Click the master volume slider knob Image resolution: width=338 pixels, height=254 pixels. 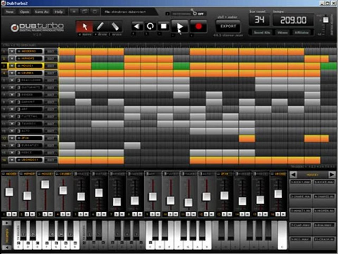[x=326, y=20]
